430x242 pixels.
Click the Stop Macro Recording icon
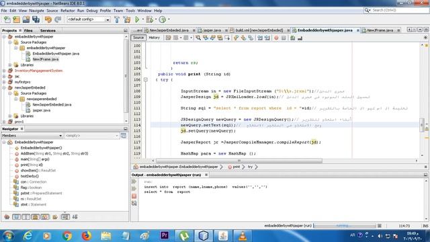point(284,38)
